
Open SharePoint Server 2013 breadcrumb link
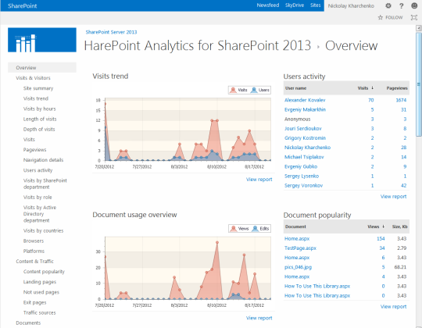coord(111,32)
